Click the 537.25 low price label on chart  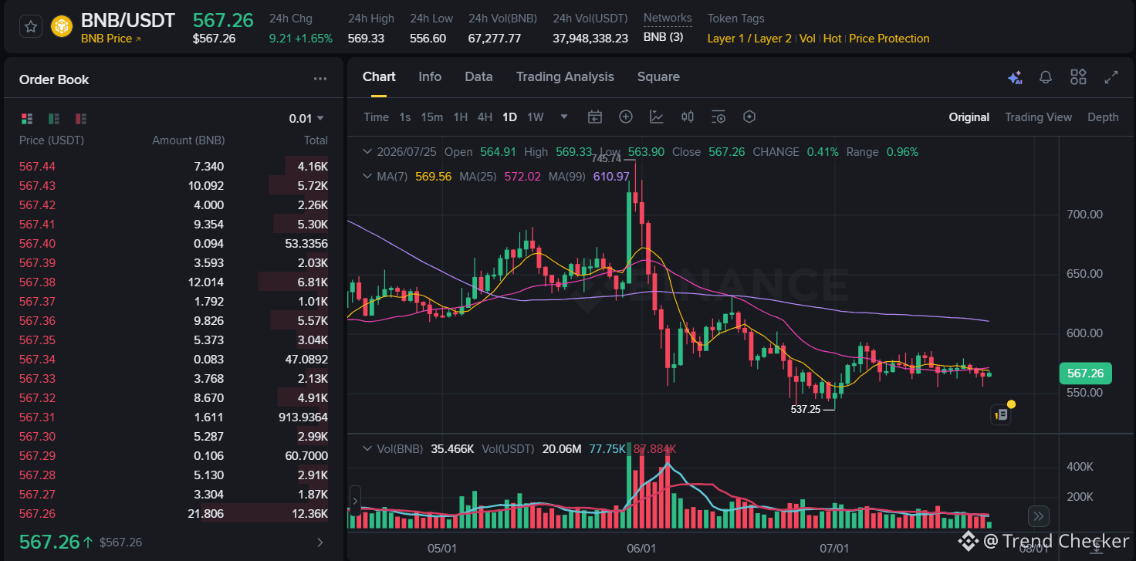click(806, 409)
